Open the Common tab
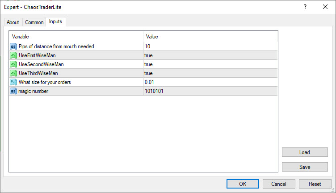336x193 pixels. tap(34, 22)
